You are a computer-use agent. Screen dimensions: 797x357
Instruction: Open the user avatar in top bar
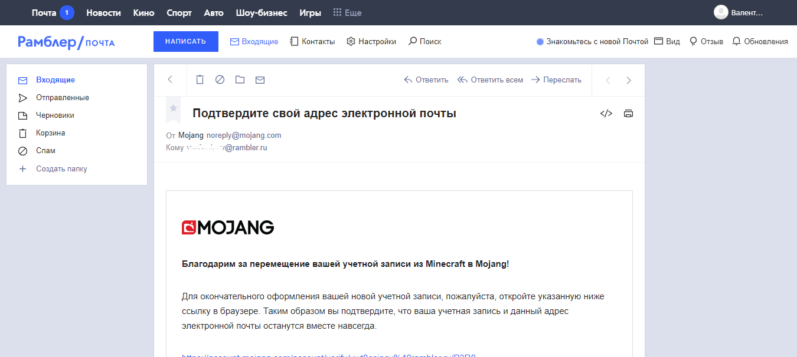tap(721, 12)
